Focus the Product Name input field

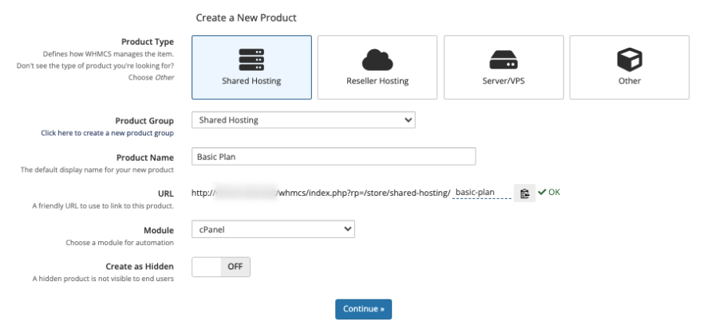[334, 157]
